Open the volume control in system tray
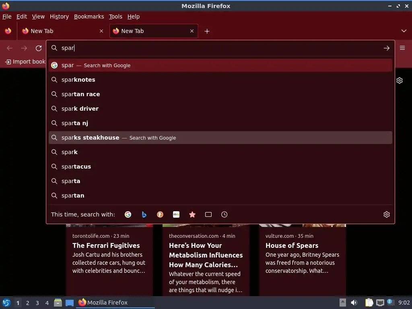 [x=354, y=303]
